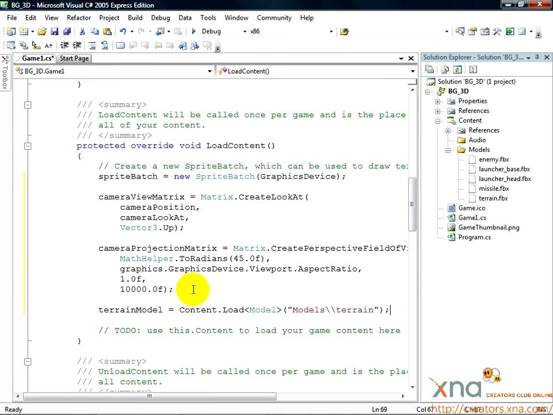This screenshot has width=553, height=415.
Task: Click the Display Parameter Info icon
Action: click(24, 45)
